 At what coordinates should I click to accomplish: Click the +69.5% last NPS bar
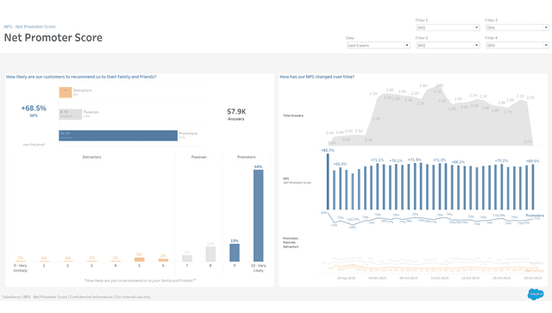[x=533, y=187]
